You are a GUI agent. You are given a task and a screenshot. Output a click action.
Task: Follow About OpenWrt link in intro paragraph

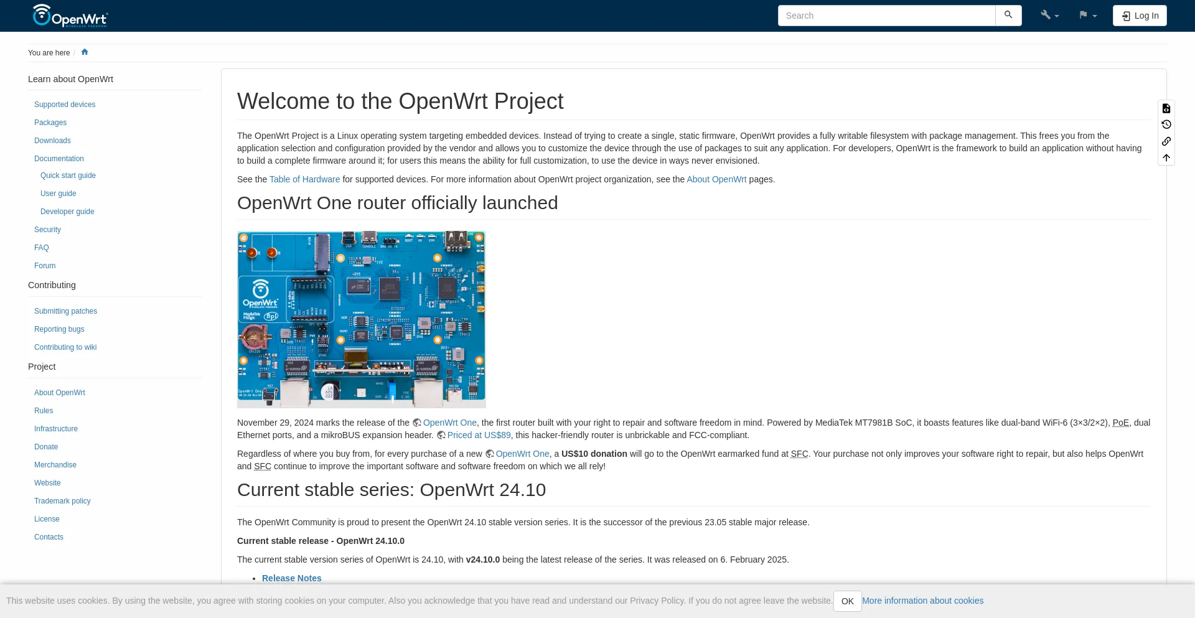[716, 179]
